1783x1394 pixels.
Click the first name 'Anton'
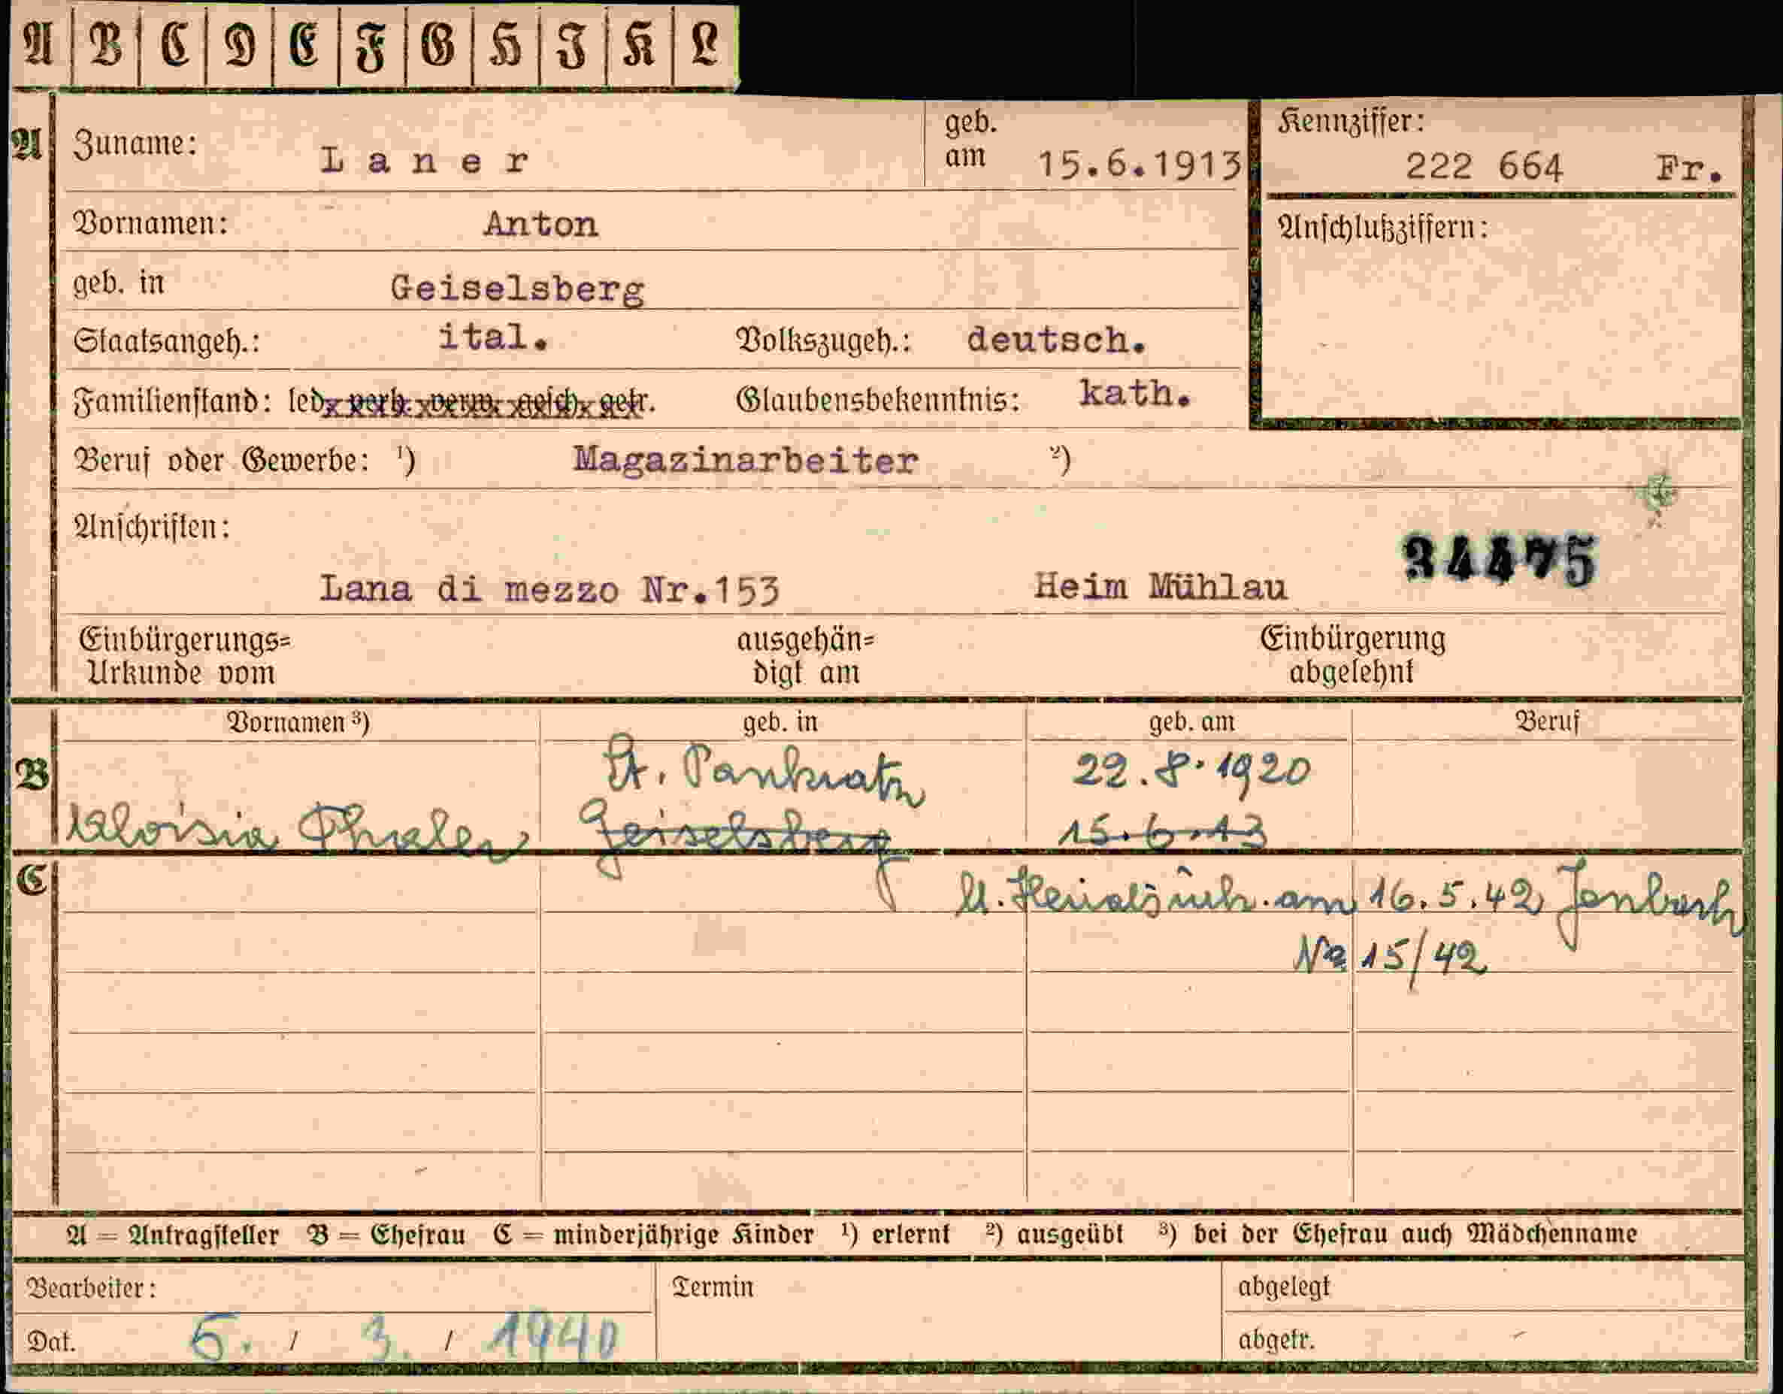[x=541, y=224]
